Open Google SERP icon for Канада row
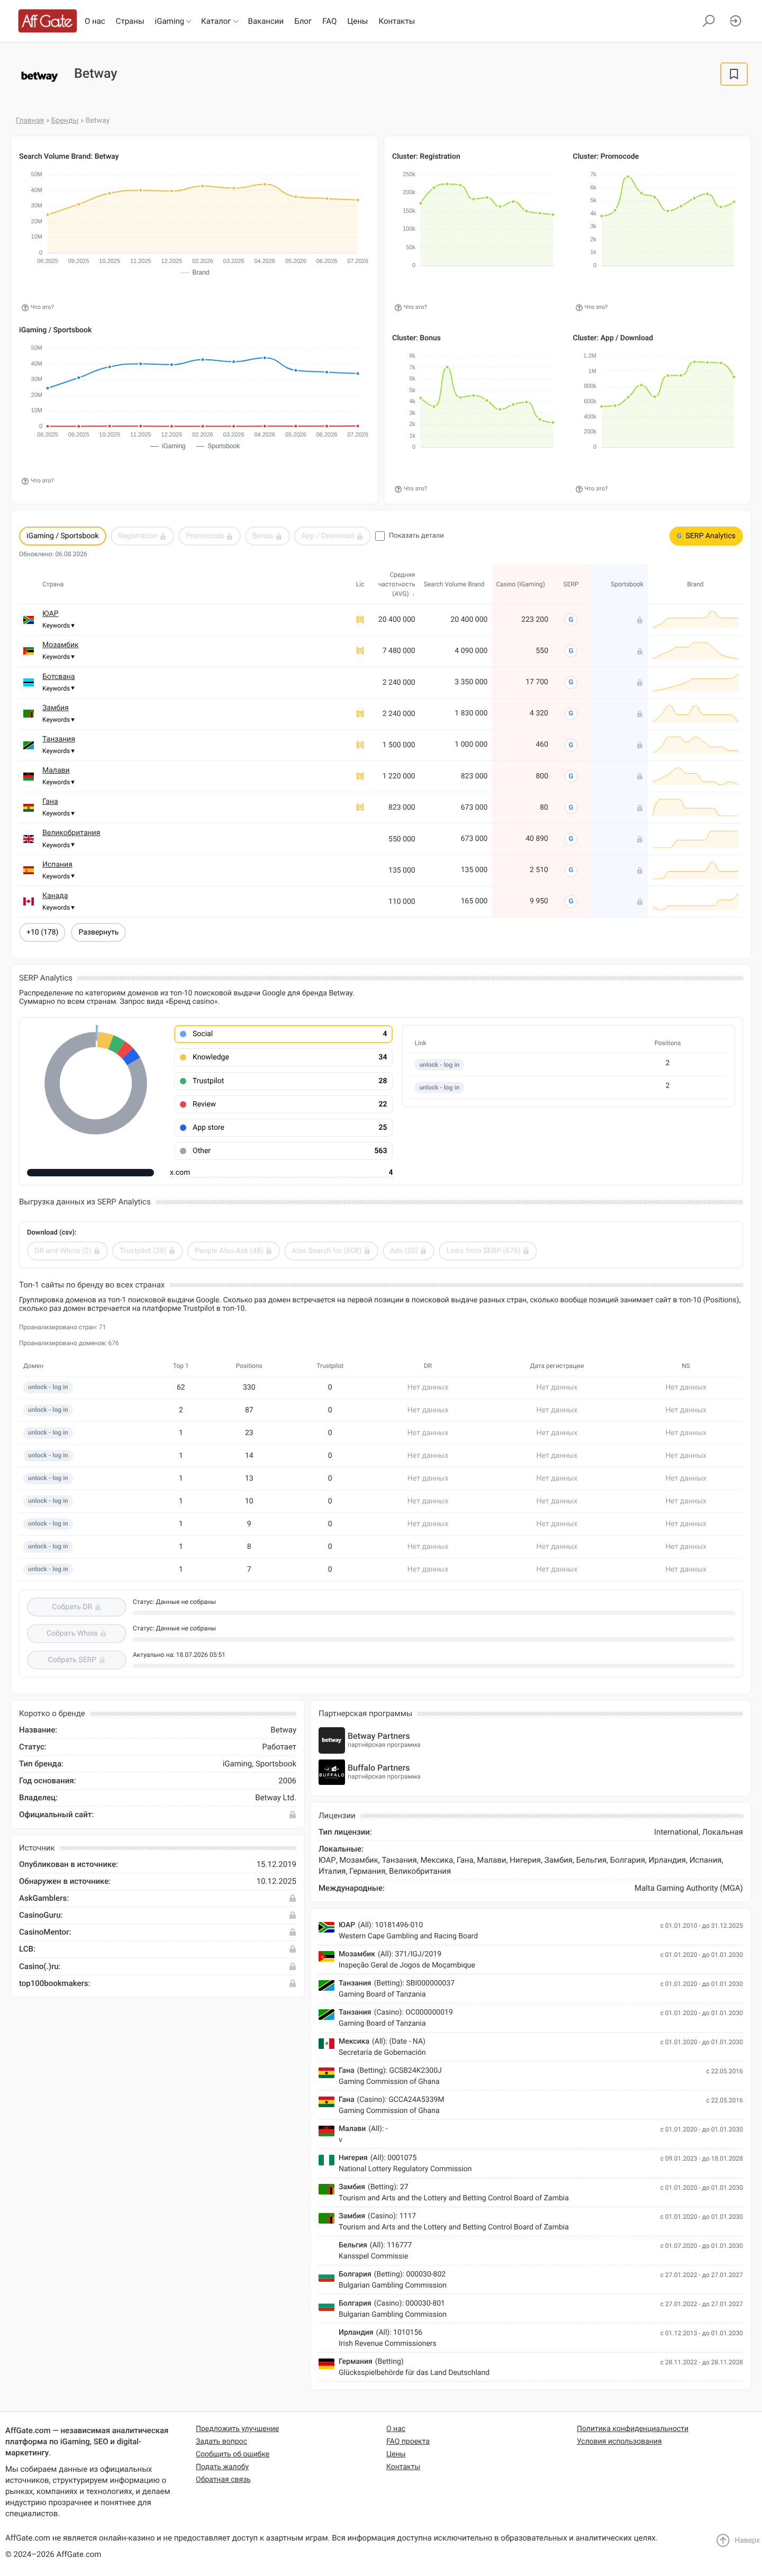The image size is (762, 2576). (x=571, y=901)
